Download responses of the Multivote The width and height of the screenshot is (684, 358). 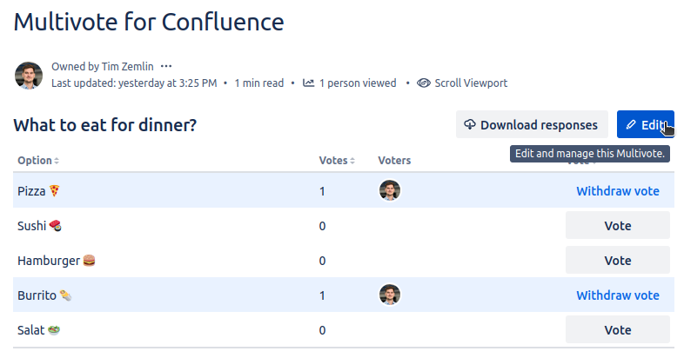[532, 124]
